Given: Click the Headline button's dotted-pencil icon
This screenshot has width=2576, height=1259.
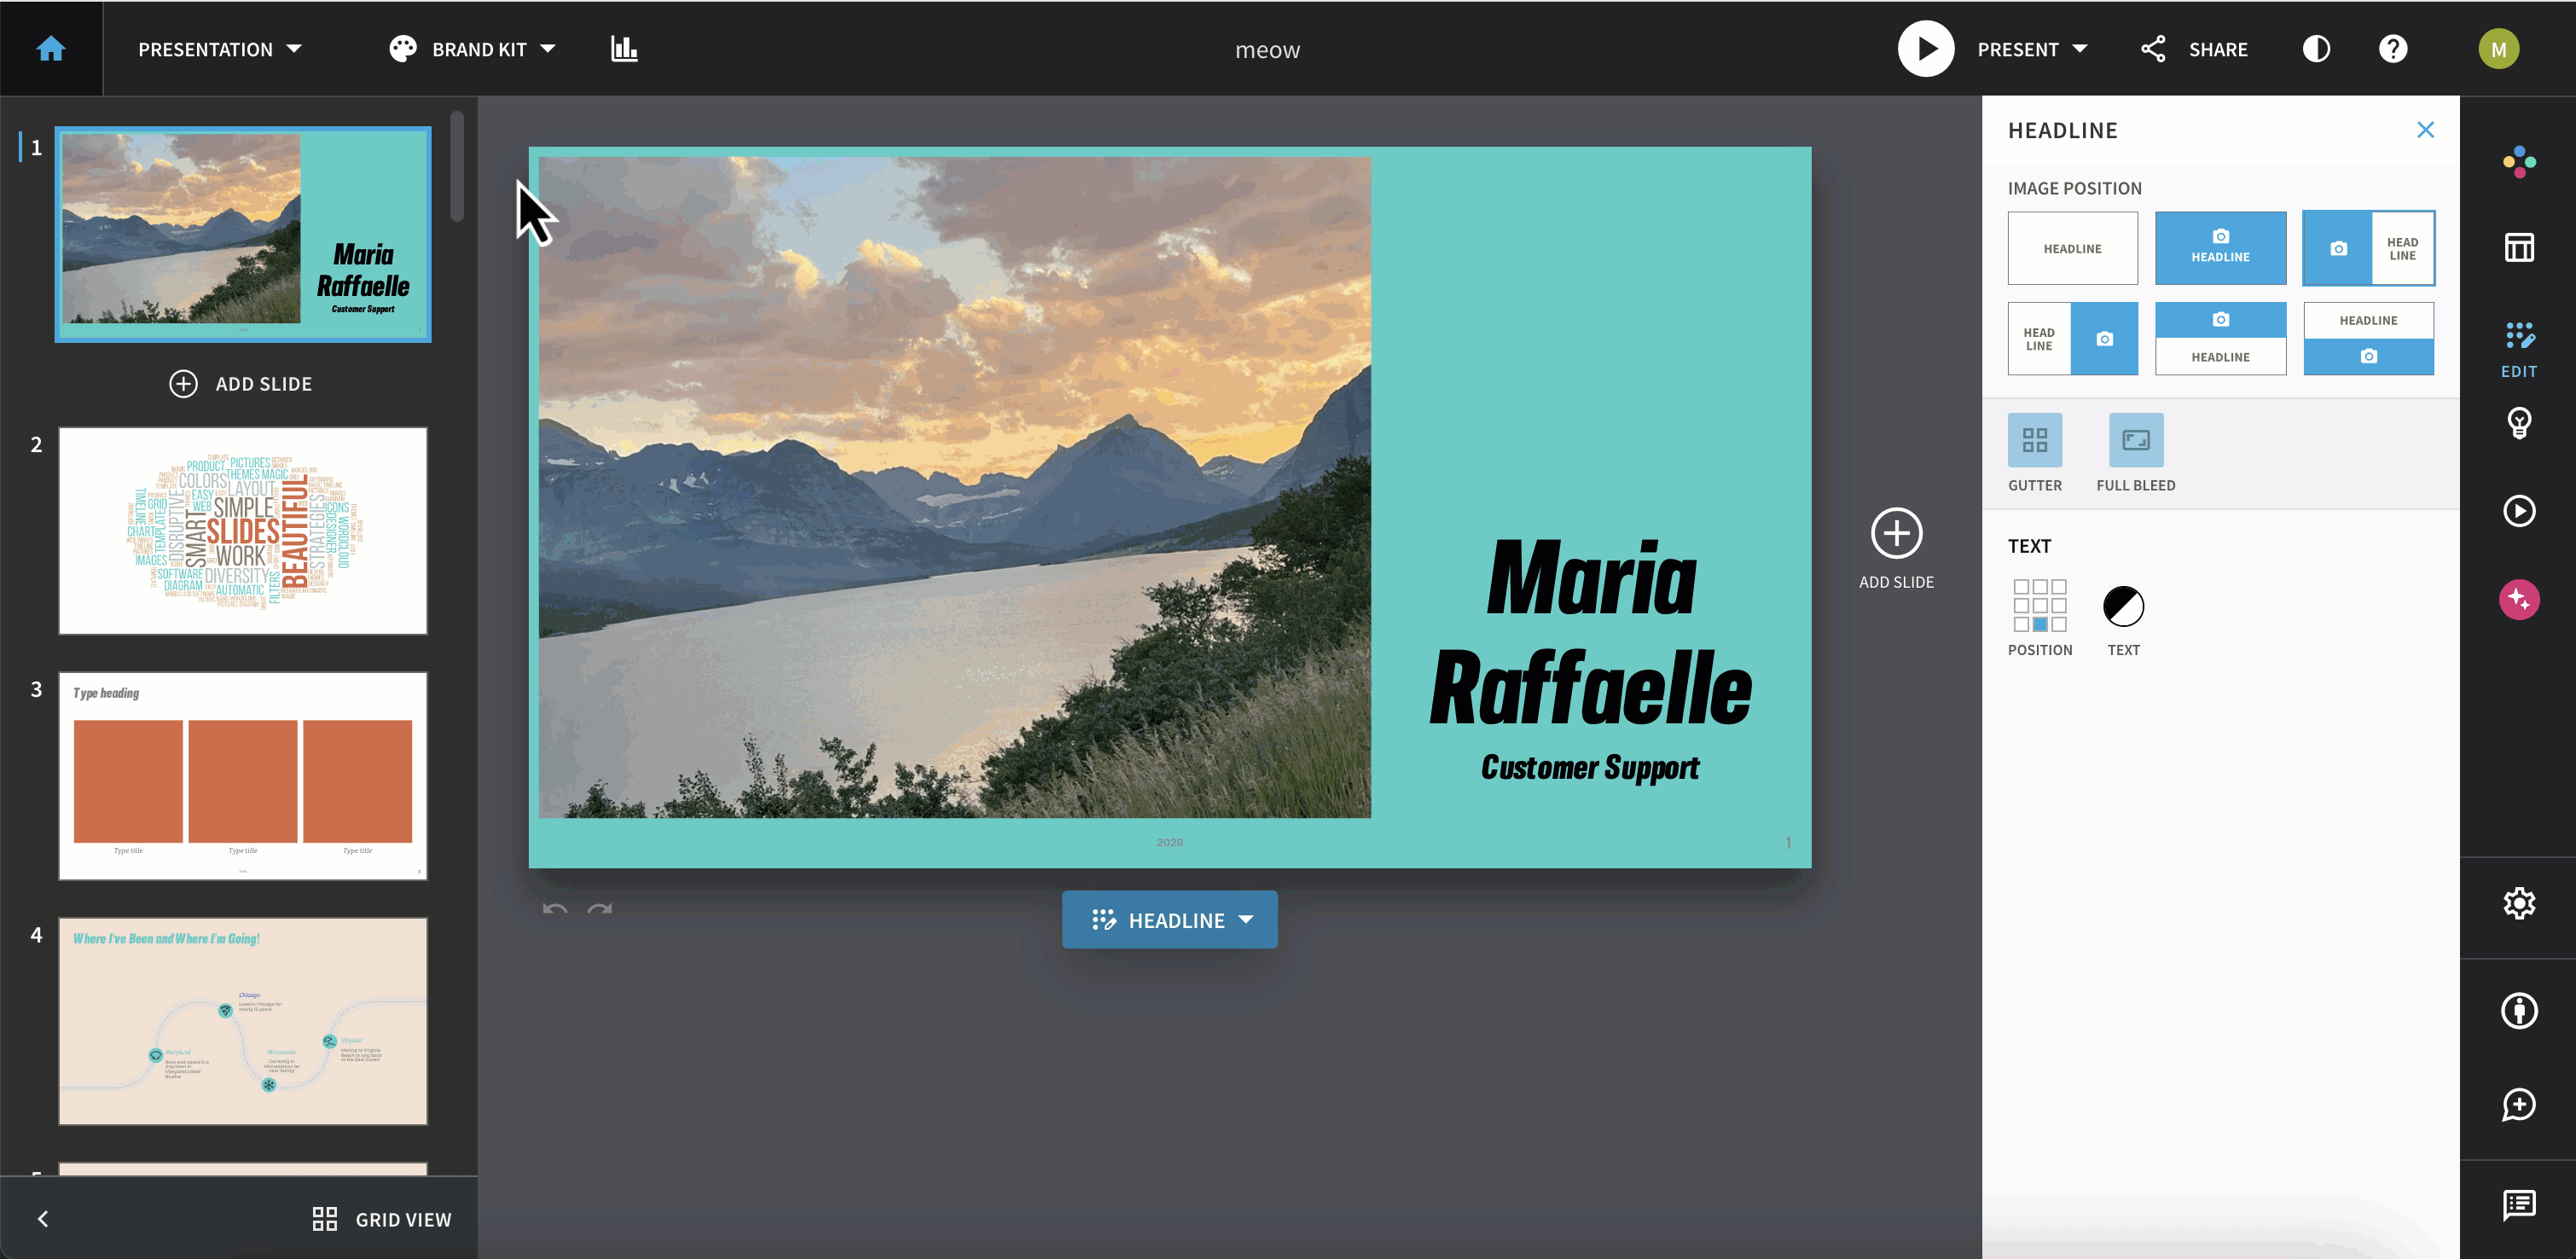Looking at the screenshot, I should (x=1103, y=919).
